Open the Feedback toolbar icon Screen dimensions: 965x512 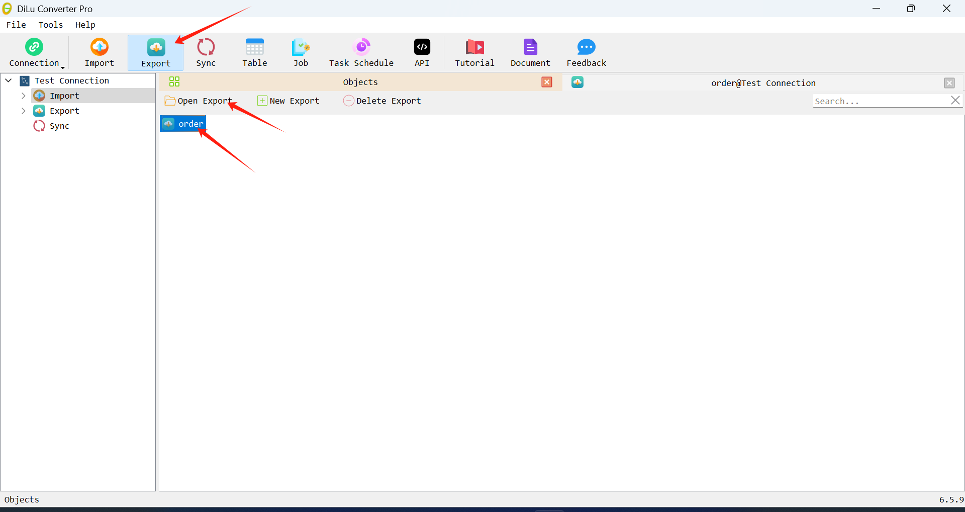point(587,52)
